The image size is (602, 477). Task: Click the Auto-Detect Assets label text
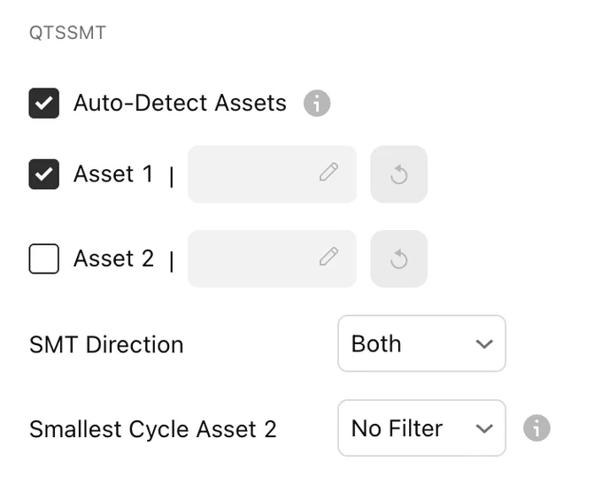pos(180,104)
